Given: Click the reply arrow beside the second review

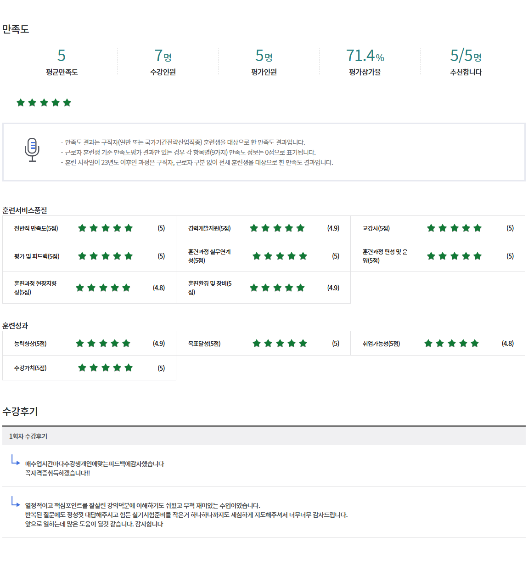Looking at the screenshot, I should coord(15,503).
